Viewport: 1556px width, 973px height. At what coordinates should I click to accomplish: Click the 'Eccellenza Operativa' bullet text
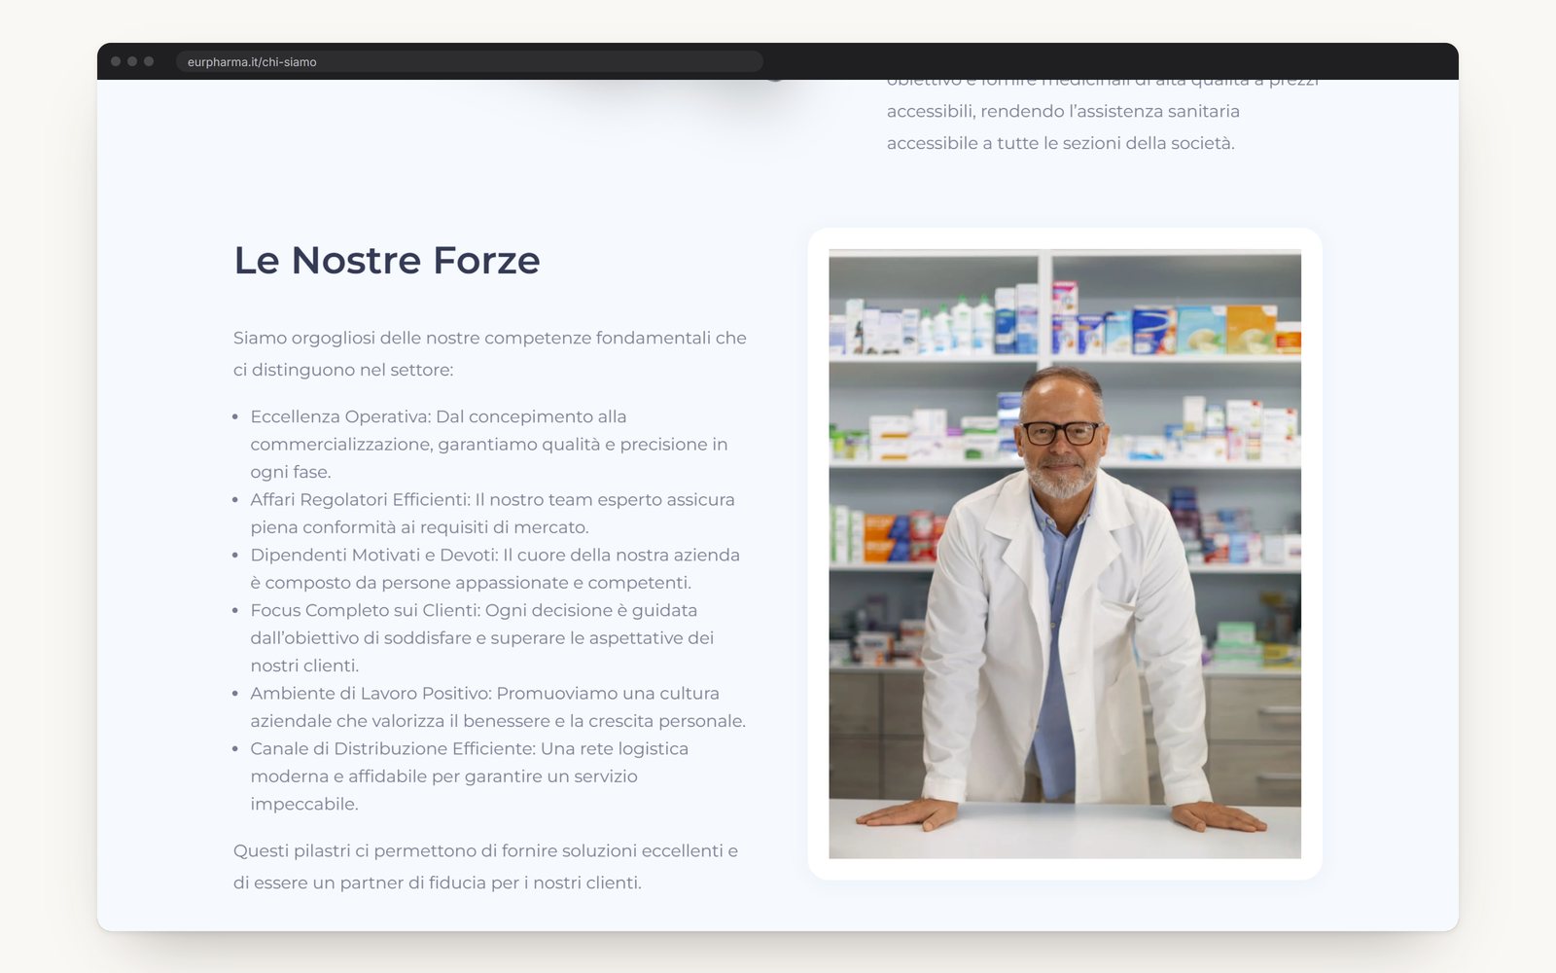click(x=489, y=444)
